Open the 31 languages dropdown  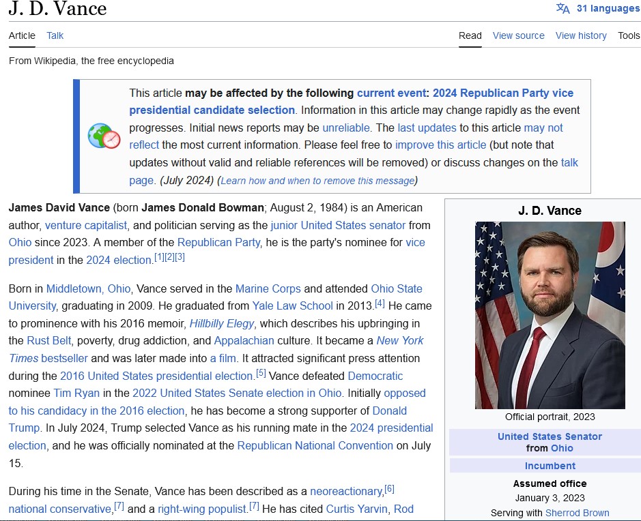608,8
